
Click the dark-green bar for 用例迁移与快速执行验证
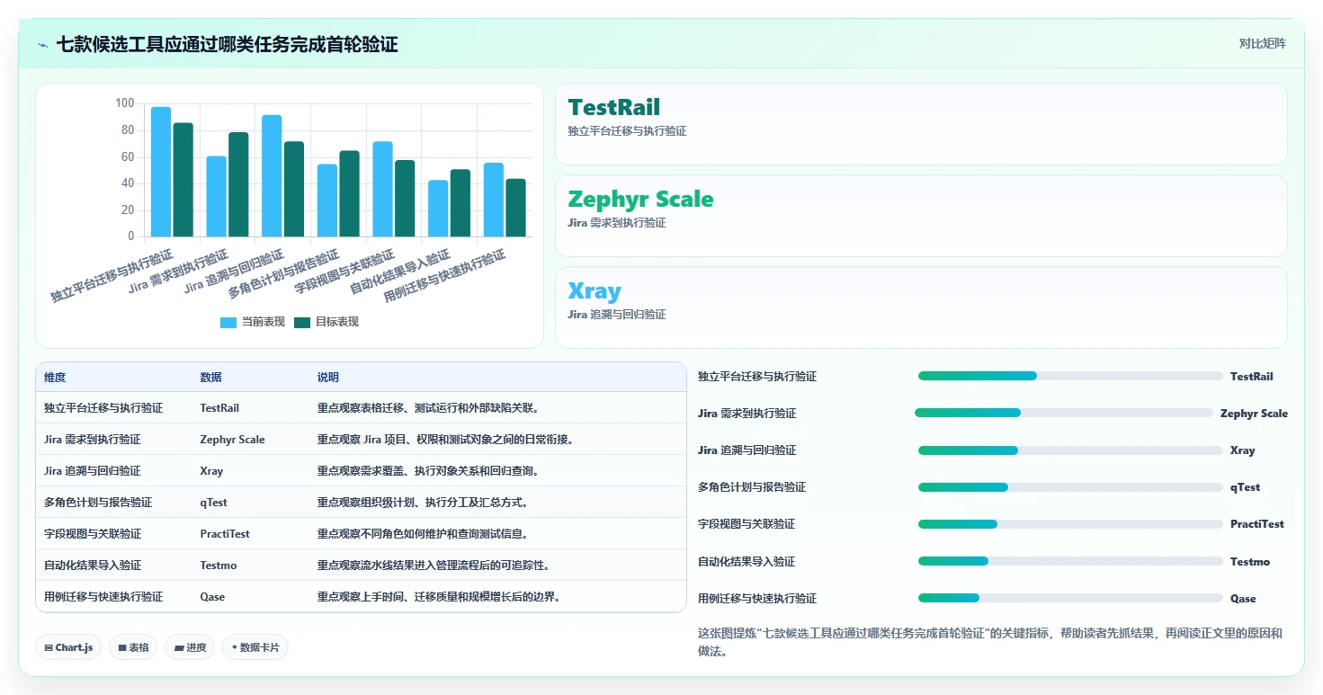[515, 208]
